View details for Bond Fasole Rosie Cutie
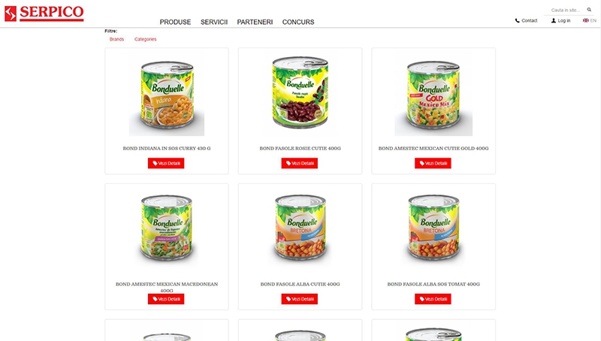The width and height of the screenshot is (601, 341). point(299,163)
